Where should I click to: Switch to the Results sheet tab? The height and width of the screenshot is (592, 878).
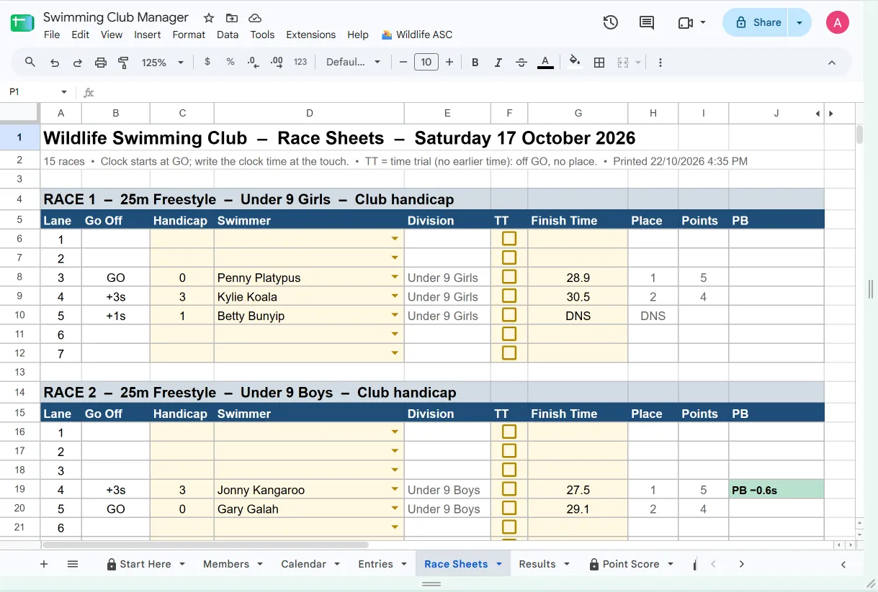(x=537, y=564)
